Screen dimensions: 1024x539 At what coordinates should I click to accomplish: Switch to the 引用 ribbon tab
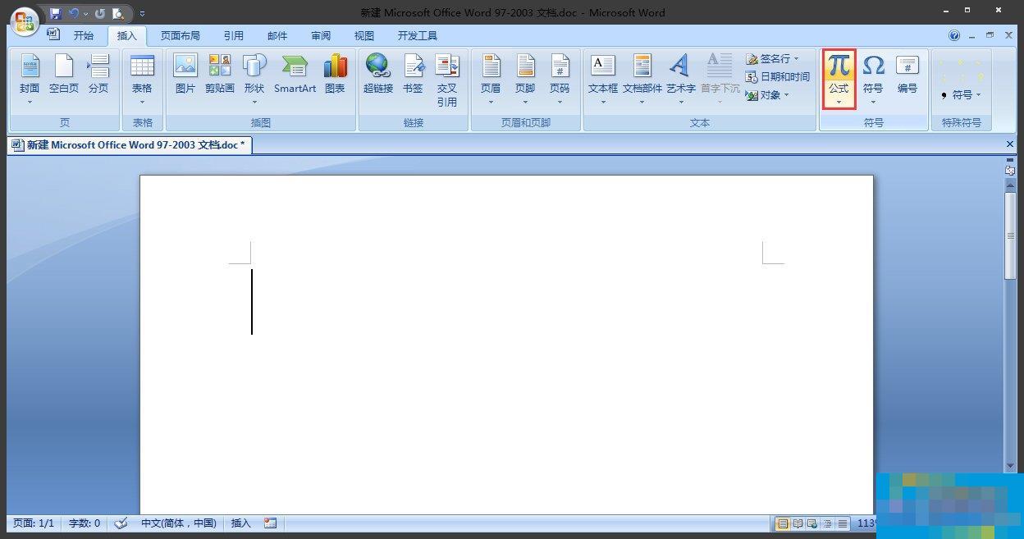click(234, 36)
